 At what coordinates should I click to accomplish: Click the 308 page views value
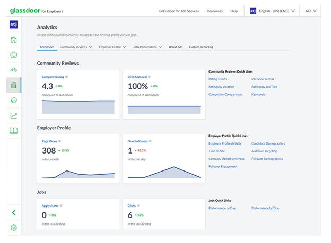click(49, 150)
